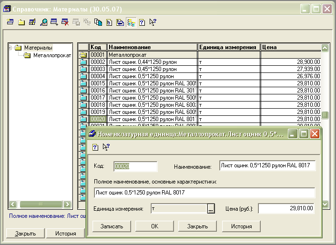
Task: Click the table's vertical scrollbar up arrow
Action: coord(325,48)
